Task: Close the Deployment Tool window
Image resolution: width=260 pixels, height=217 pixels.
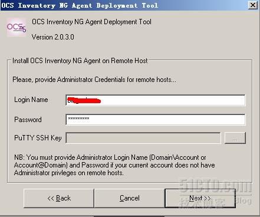Action: tap(253, 5)
